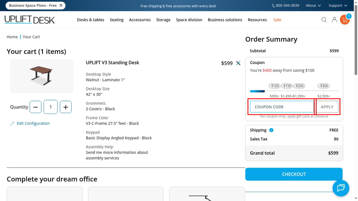Screen dimensions: 358x201
Task: Click the Grand total $599 value
Action: 333,153
